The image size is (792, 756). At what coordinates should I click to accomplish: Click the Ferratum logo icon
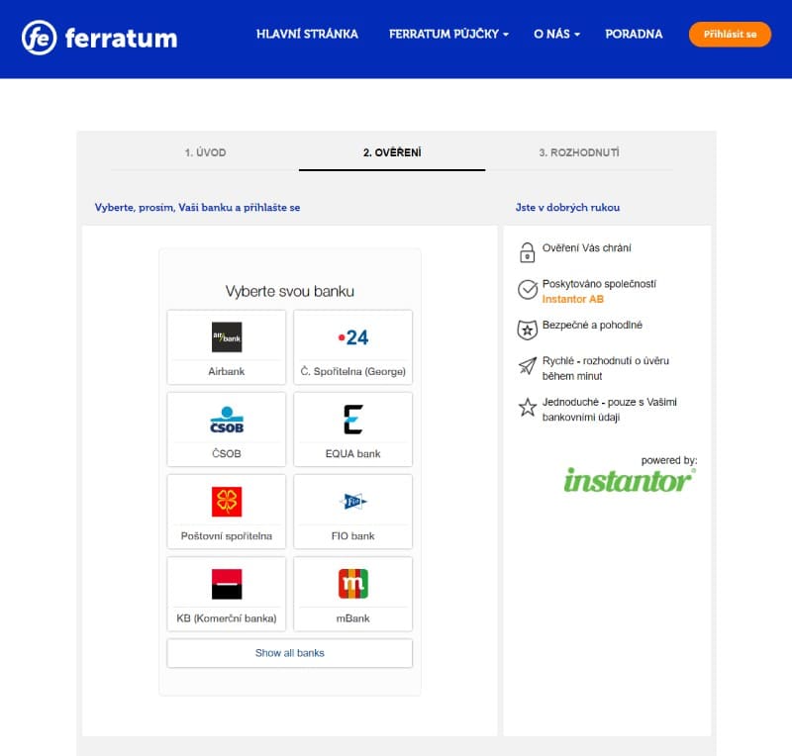tap(39, 38)
